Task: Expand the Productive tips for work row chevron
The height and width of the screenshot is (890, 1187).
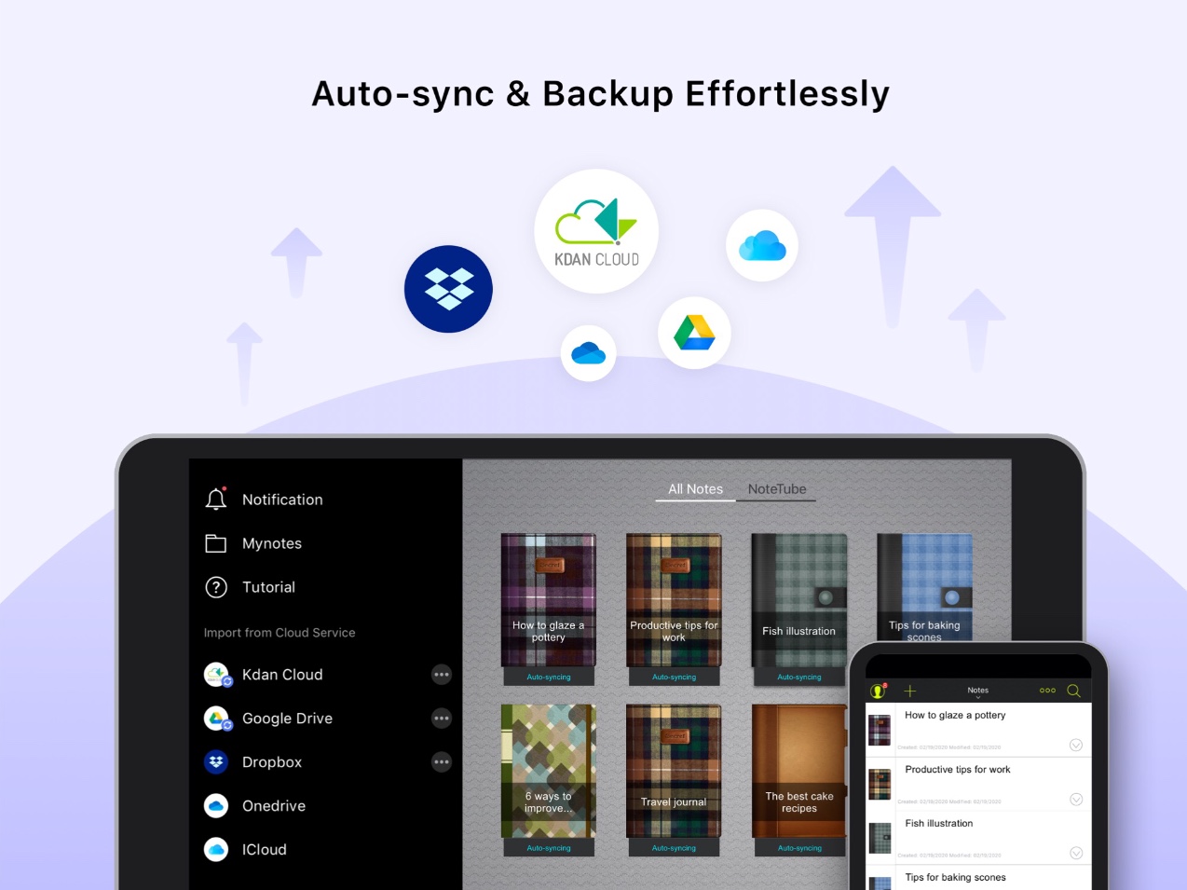Action: (x=1076, y=799)
